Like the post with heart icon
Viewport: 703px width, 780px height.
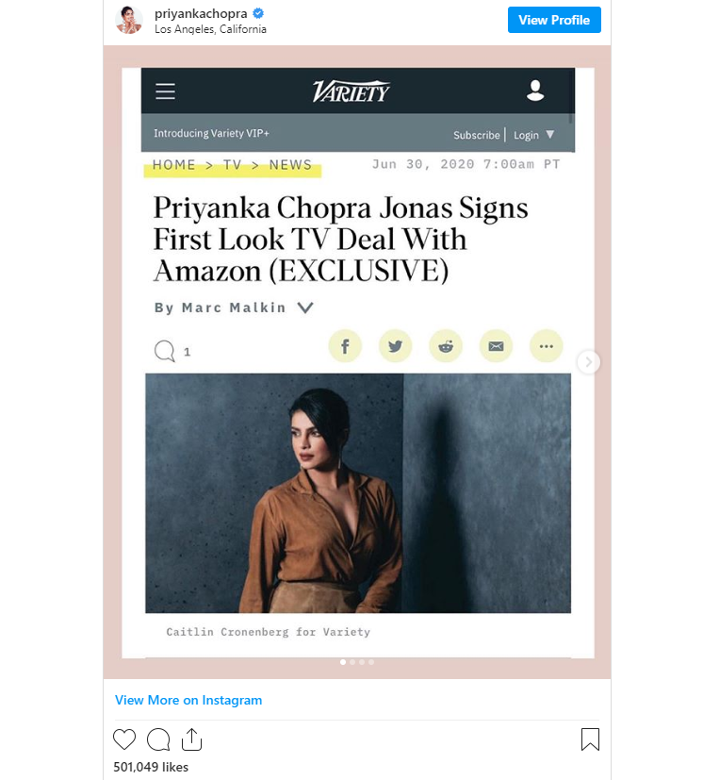pyautogui.click(x=124, y=739)
